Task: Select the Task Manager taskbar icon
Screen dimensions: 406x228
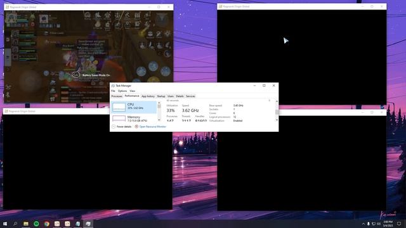Action: [x=88, y=224]
